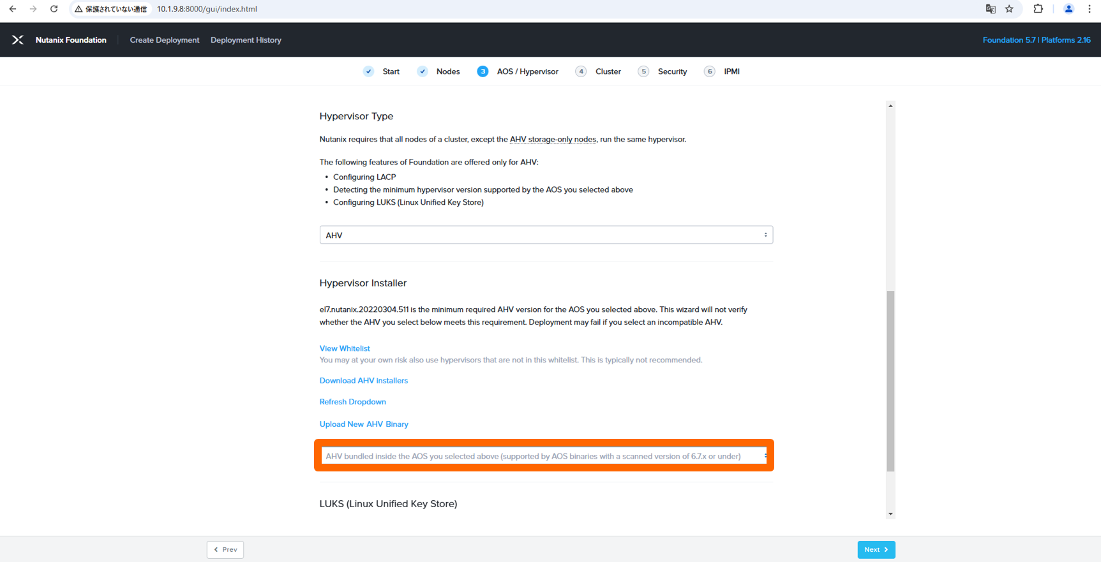The image size is (1101, 562).
Task: Bookmark this page with star icon
Action: tap(1009, 9)
